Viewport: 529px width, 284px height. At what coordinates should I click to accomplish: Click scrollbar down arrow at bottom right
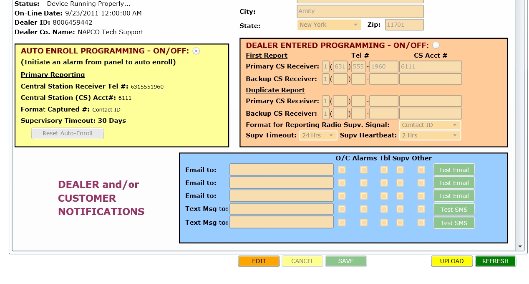[520, 246]
